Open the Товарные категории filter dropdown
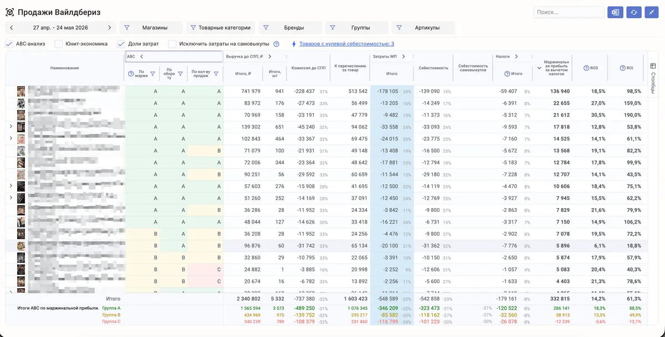Screen dimensions: 665x337 (x=221, y=28)
